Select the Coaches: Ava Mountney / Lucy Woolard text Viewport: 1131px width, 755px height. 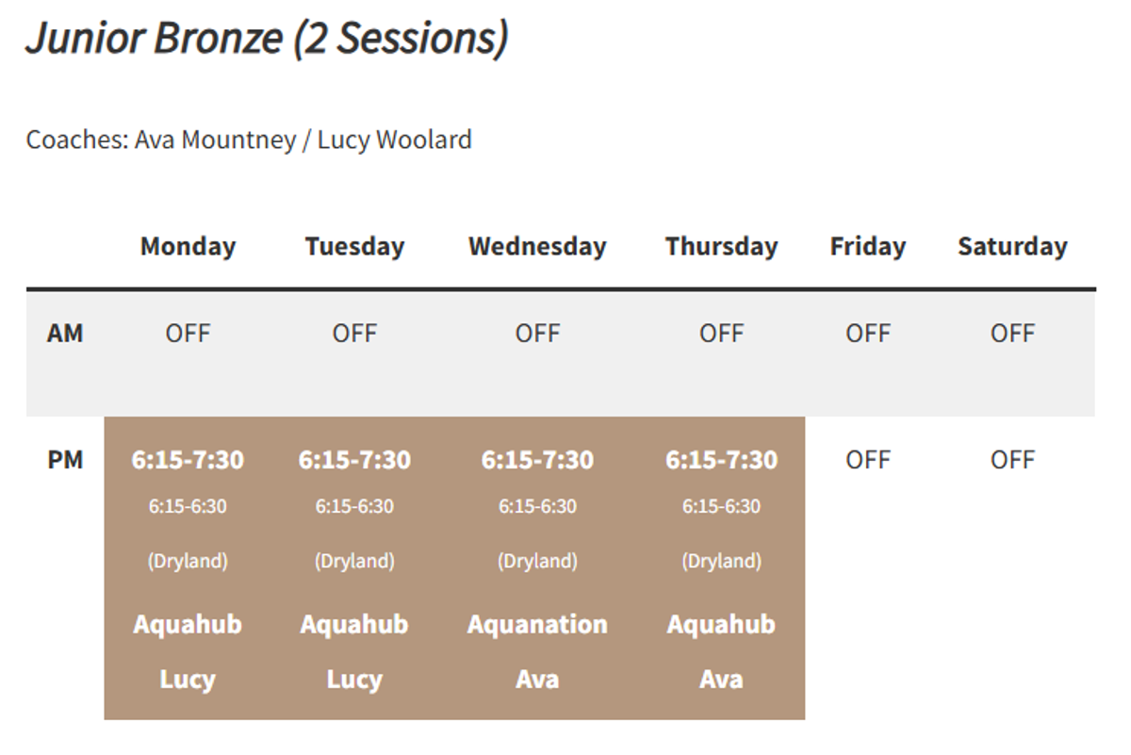pos(249,140)
